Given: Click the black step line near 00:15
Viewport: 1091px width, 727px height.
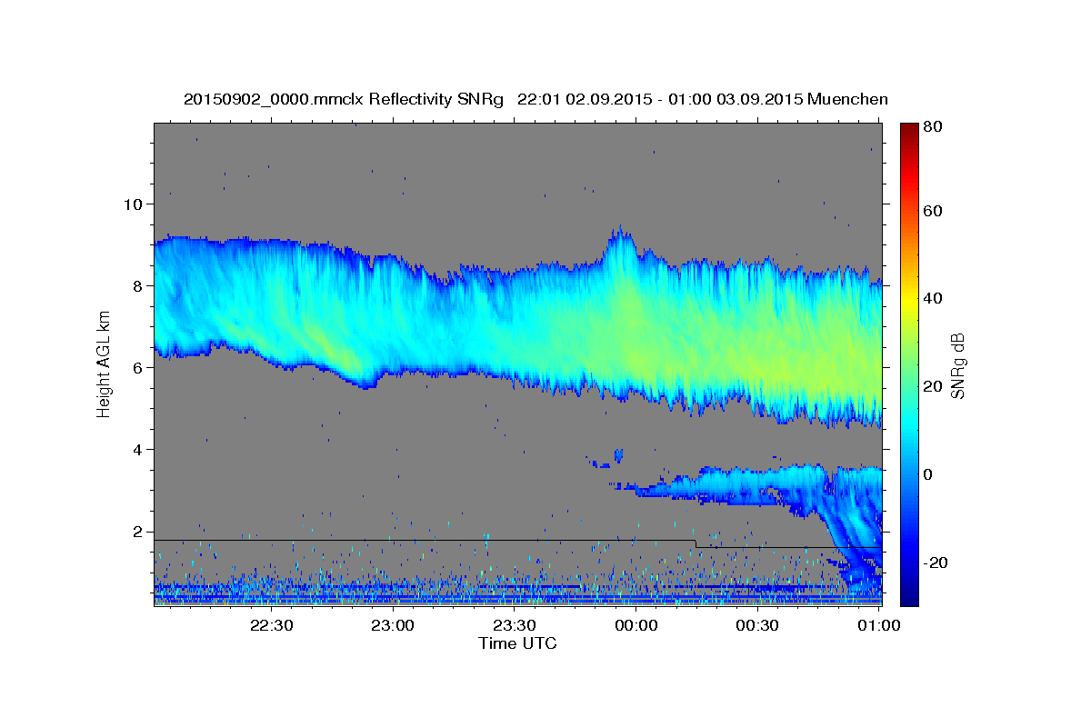Looking at the screenshot, I should [696, 543].
